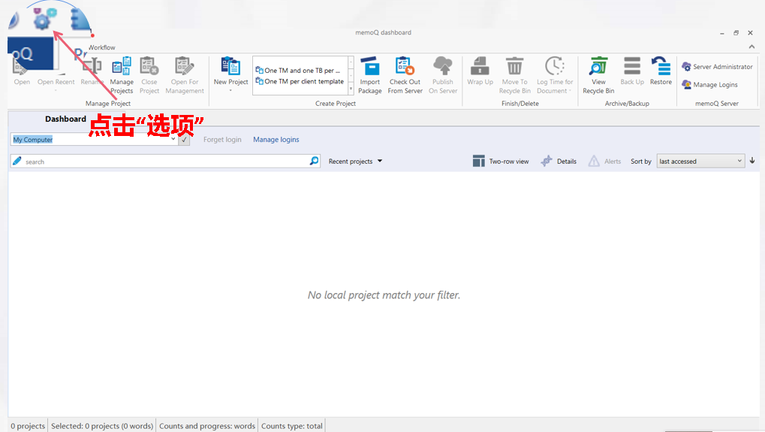This screenshot has width=765, height=432.
Task: Click Import Package in the ribbon
Action: tap(369, 75)
